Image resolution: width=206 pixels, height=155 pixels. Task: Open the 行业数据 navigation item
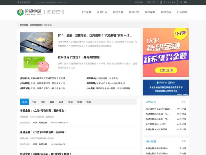click(x=182, y=12)
